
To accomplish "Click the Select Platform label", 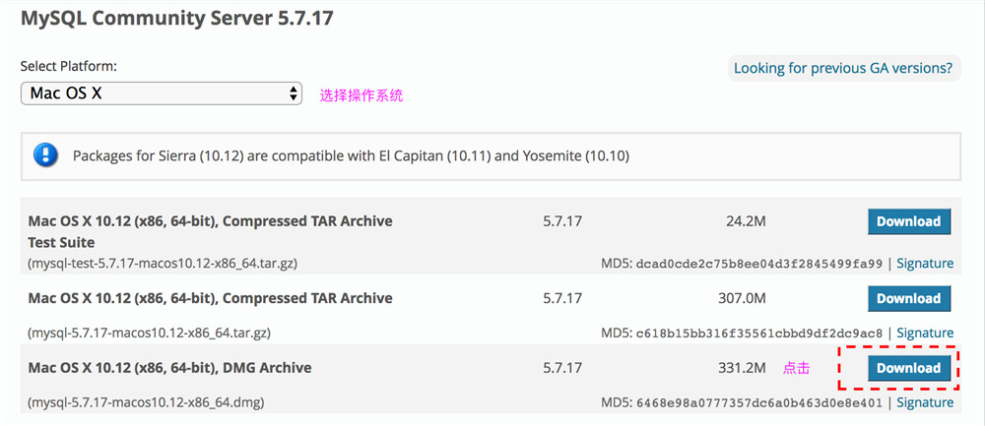I will click(69, 66).
